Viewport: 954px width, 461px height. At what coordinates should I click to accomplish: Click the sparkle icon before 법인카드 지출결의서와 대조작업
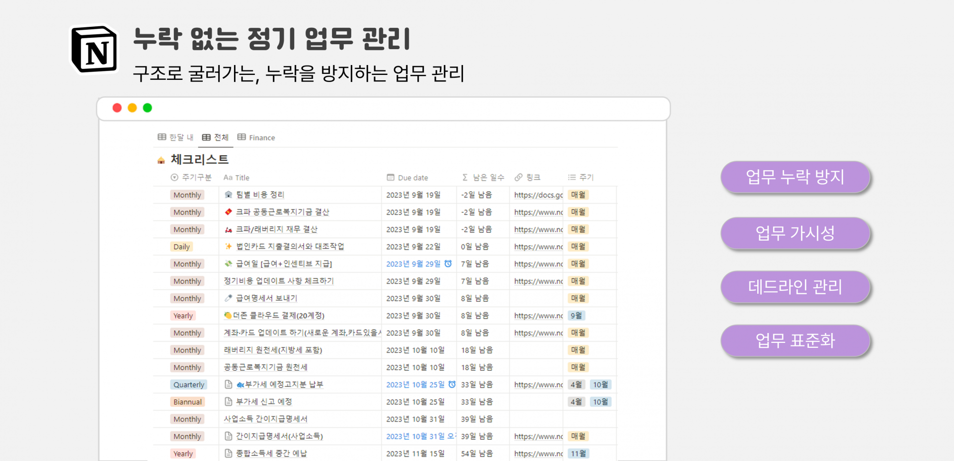[x=229, y=246]
